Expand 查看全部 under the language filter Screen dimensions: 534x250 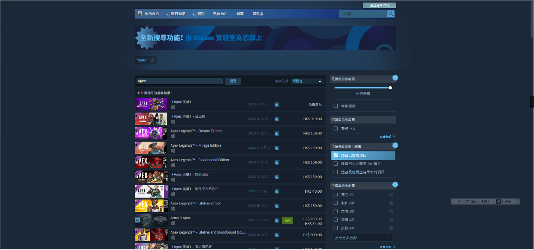(x=387, y=137)
